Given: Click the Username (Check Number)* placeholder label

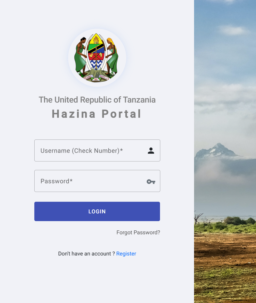Looking at the screenshot, I should (x=82, y=151).
